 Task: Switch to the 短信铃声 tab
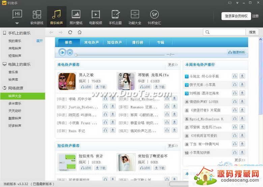tap(115, 42)
